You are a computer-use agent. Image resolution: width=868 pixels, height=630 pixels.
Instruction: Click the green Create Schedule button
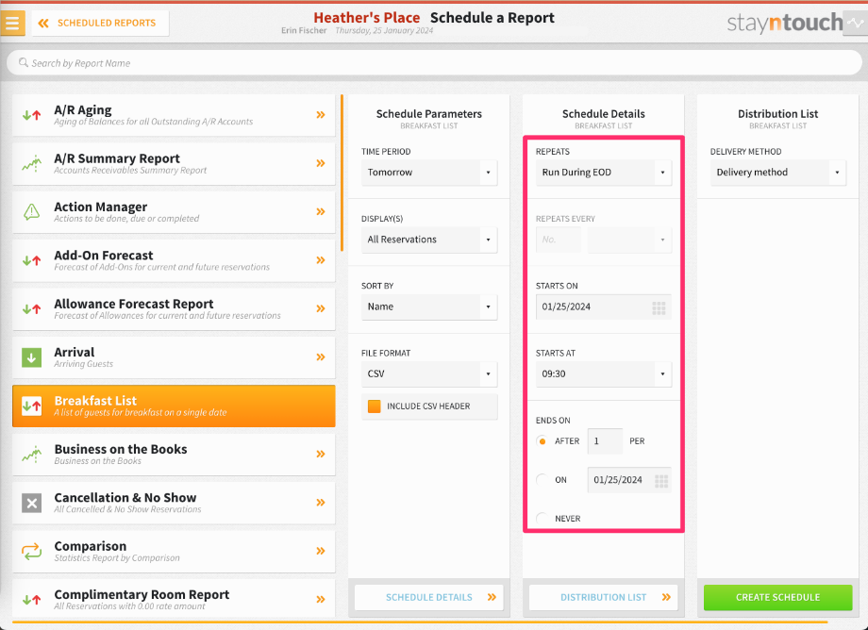click(777, 597)
